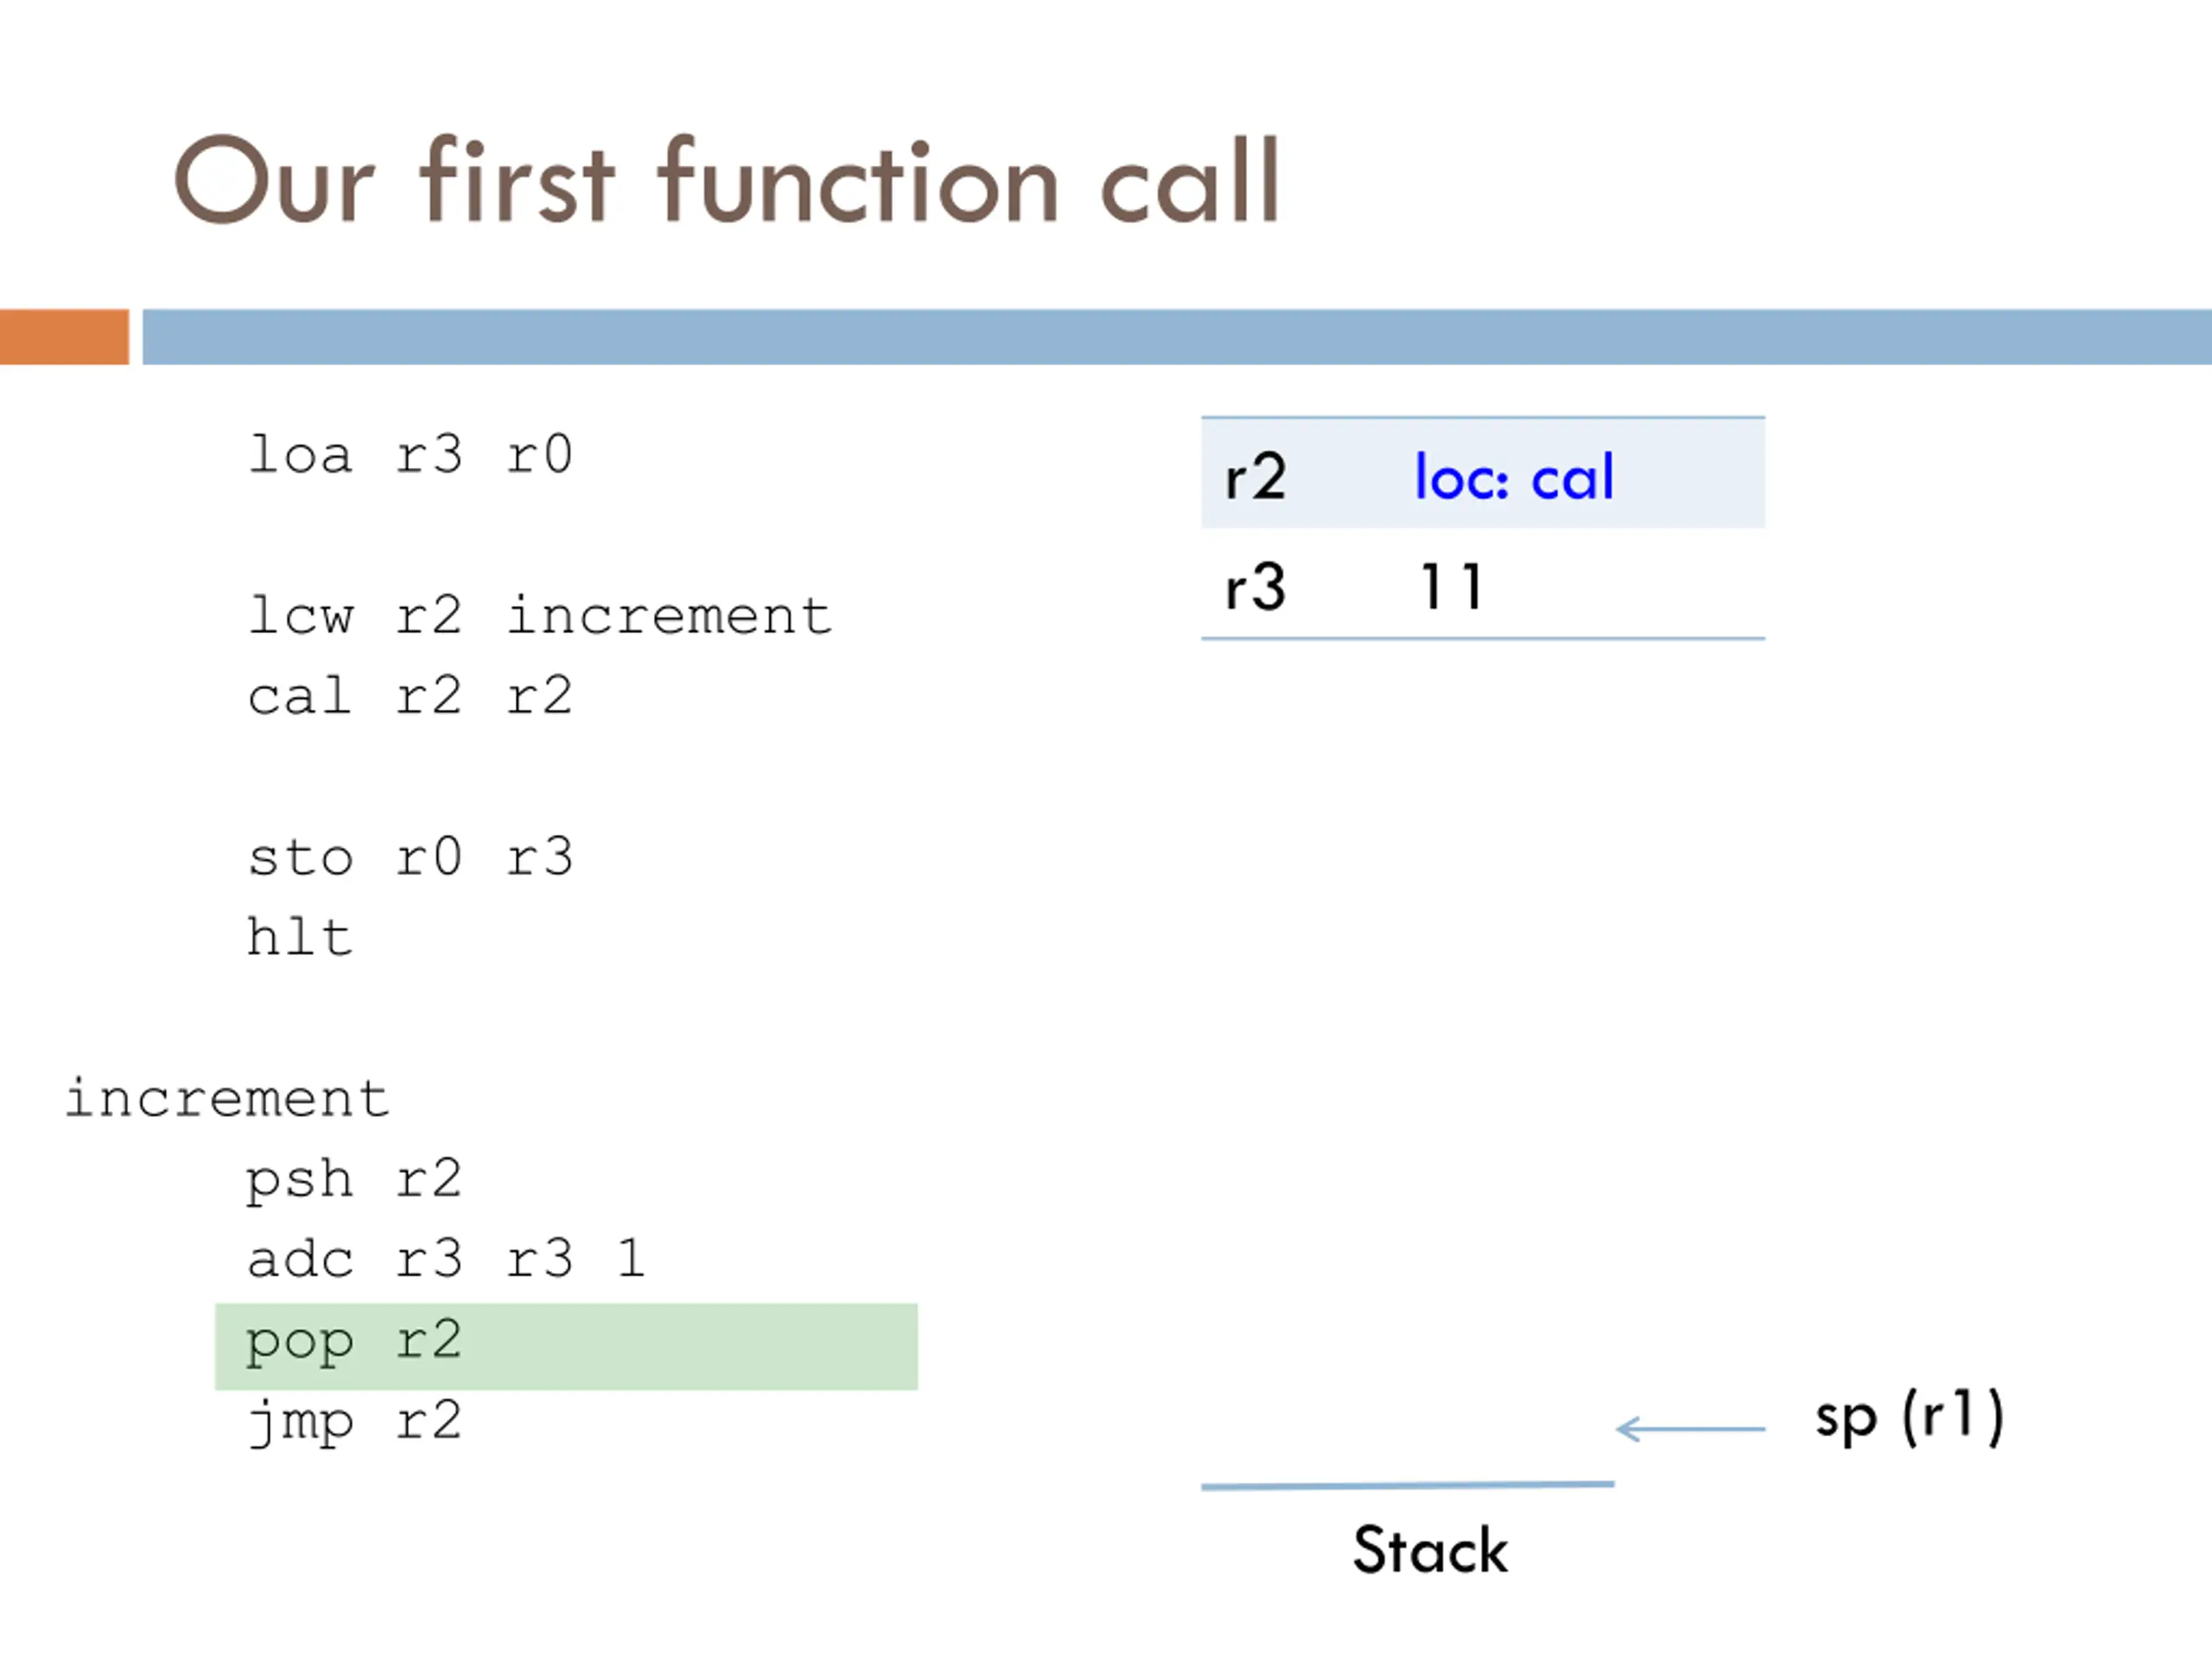This screenshot has height=1658, width=2212.
Task: Click the 'Stack' caption text
Action: coord(1430,1550)
